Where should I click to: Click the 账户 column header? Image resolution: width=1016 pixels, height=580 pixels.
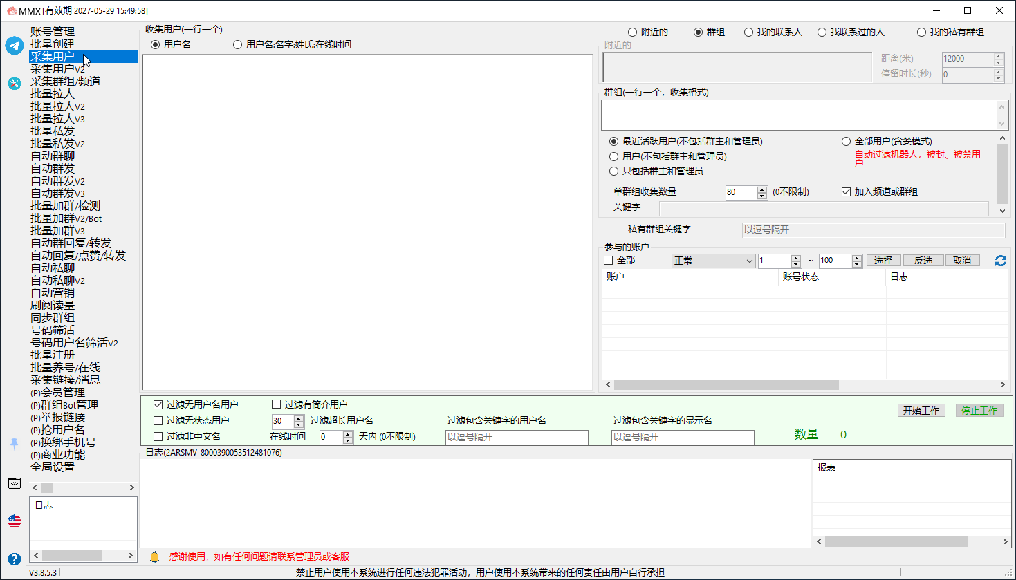(690, 277)
